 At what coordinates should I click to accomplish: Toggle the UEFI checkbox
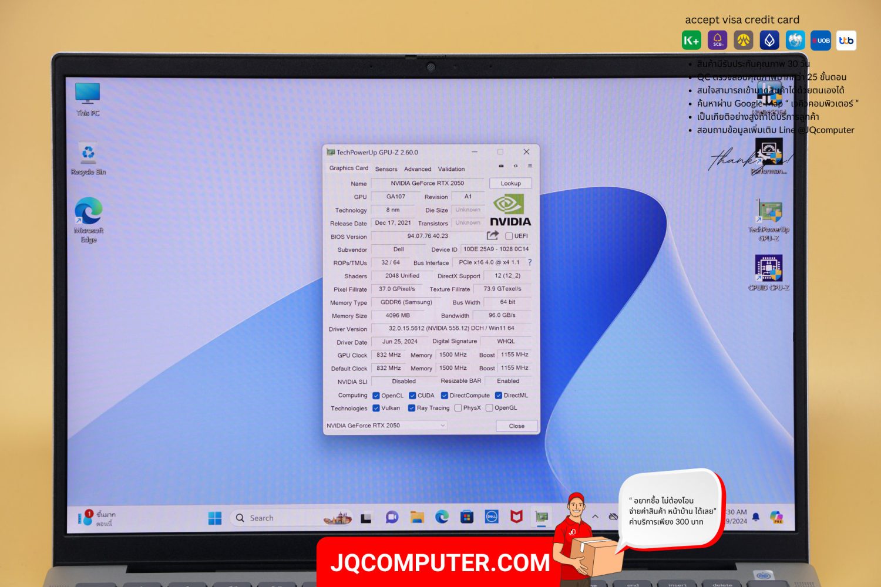pyautogui.click(x=509, y=236)
